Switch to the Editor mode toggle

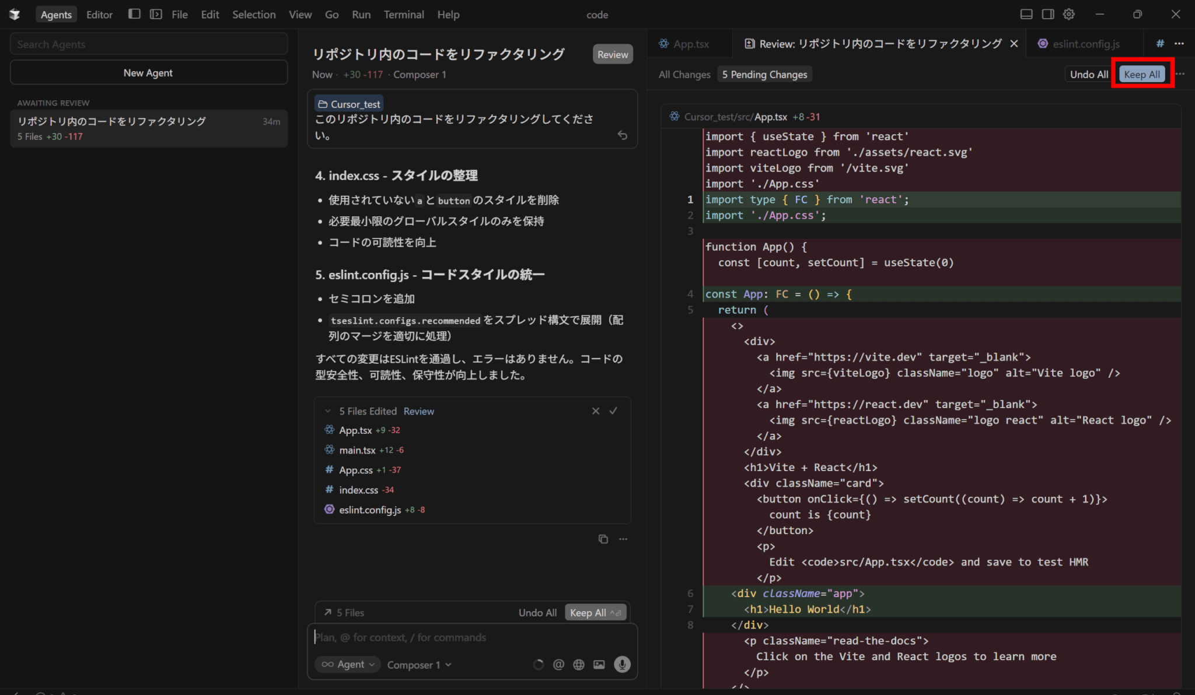(x=99, y=15)
